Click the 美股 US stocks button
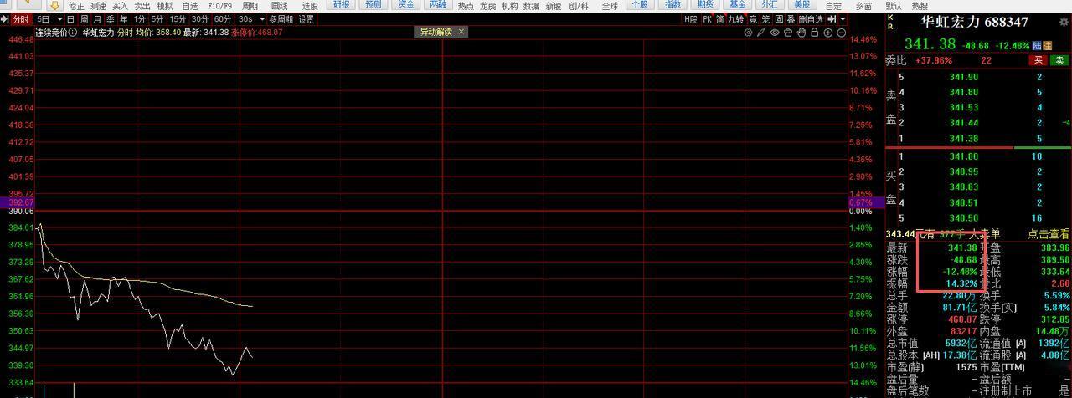The image size is (1072, 398). pyautogui.click(x=801, y=5)
